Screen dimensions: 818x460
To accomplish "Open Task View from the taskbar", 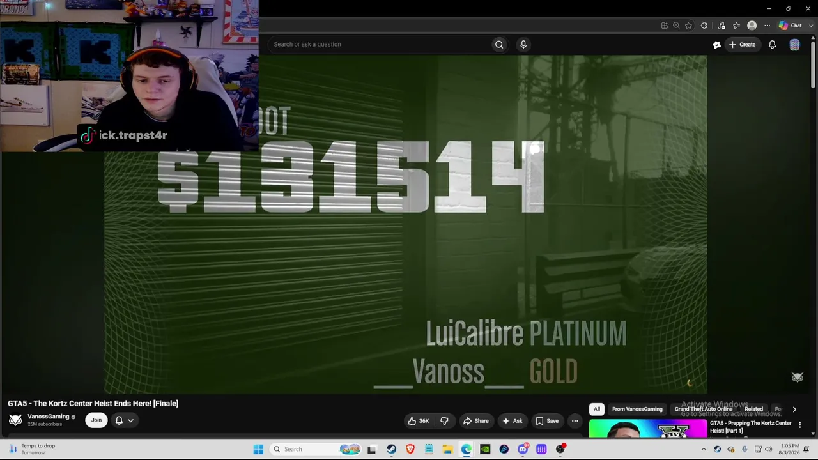I will pos(372,449).
